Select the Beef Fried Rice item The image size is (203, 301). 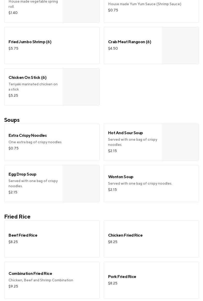(52, 239)
